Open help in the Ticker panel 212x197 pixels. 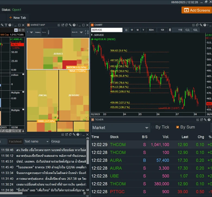(209, 120)
